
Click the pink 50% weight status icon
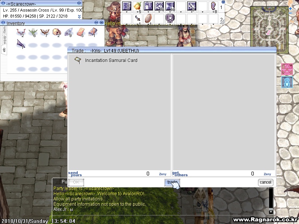click(x=287, y=69)
